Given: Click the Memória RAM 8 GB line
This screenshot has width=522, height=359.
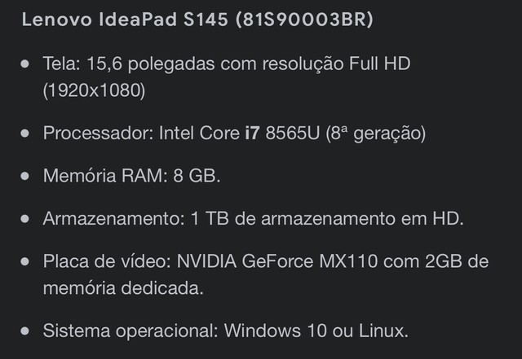Looking at the screenshot, I should [x=132, y=176].
